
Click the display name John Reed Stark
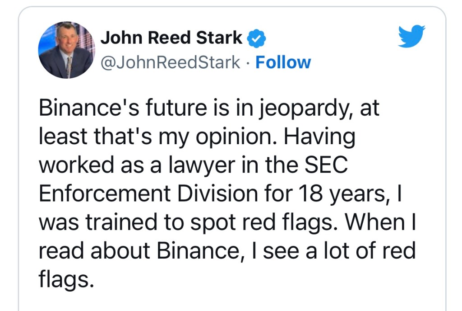tap(171, 38)
